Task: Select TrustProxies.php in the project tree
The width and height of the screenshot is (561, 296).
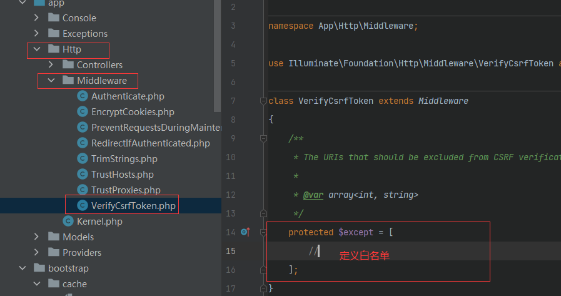Action: point(126,190)
